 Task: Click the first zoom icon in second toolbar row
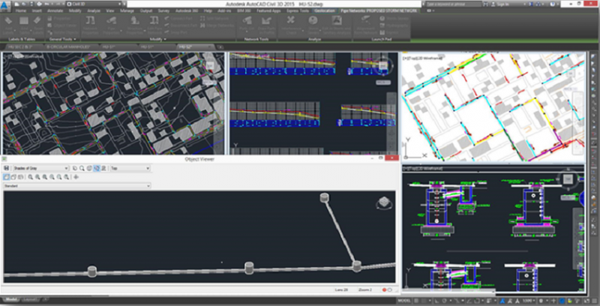click(x=28, y=176)
